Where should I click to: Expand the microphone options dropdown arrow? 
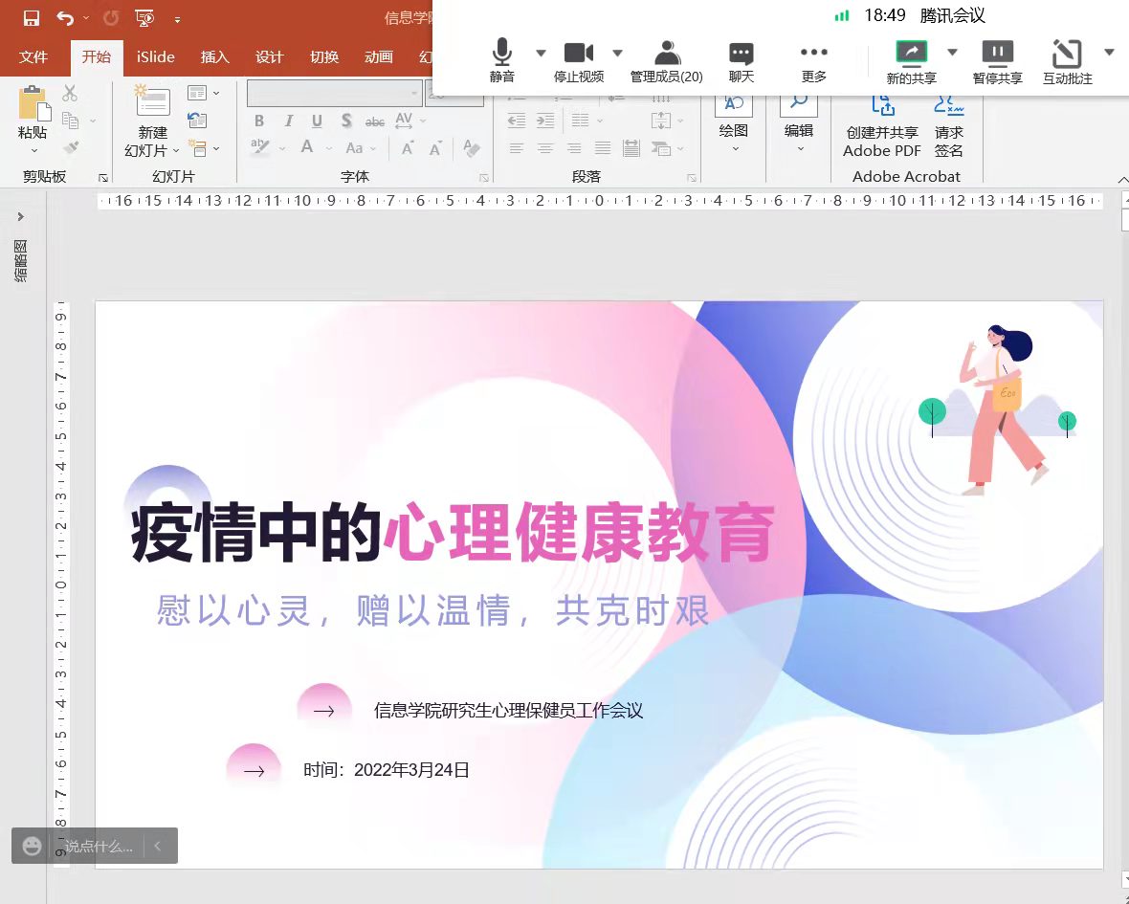tap(540, 53)
